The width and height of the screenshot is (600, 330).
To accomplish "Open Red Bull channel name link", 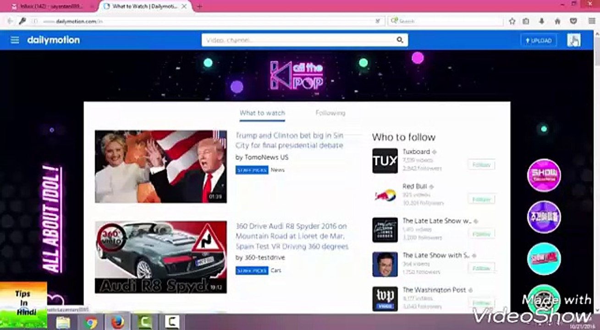I will (415, 186).
